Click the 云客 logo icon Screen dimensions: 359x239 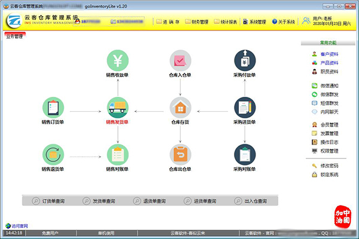click(14, 21)
